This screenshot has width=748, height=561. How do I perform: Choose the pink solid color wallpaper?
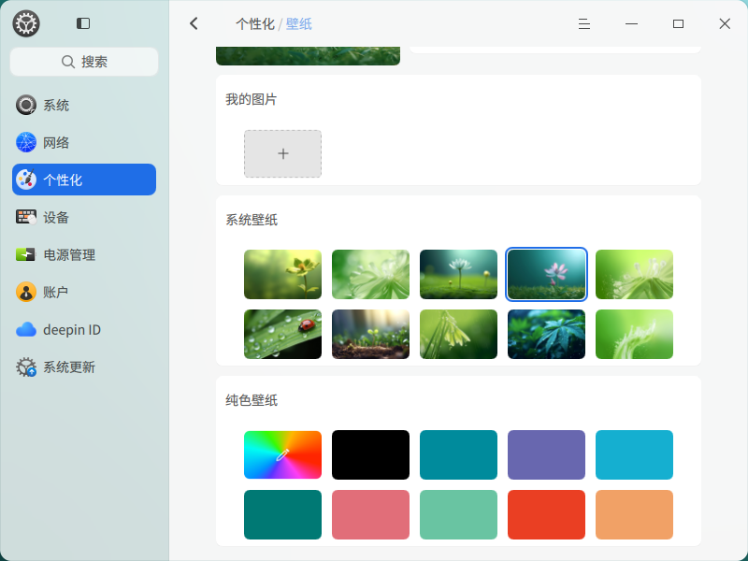click(x=370, y=514)
